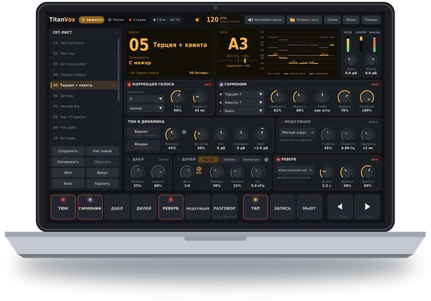This screenshot has width=431, height=301.
Task: Toggle the Бархат tone button
Action: click(143, 133)
